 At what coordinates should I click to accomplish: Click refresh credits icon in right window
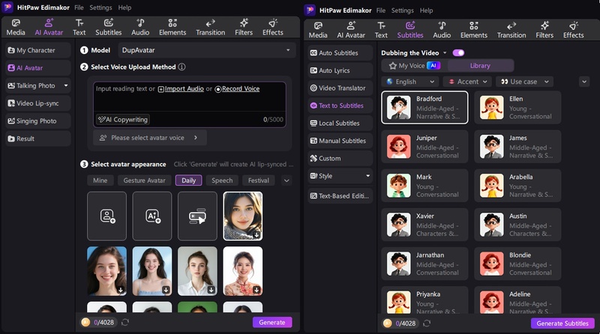[x=427, y=324]
